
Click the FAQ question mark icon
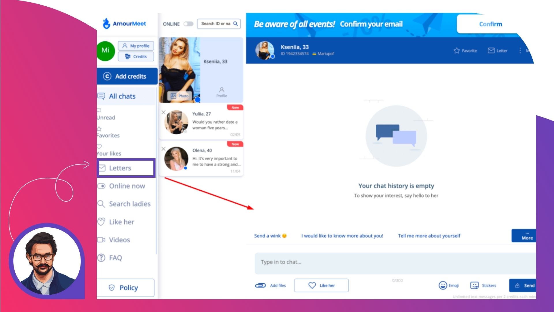pyautogui.click(x=101, y=257)
